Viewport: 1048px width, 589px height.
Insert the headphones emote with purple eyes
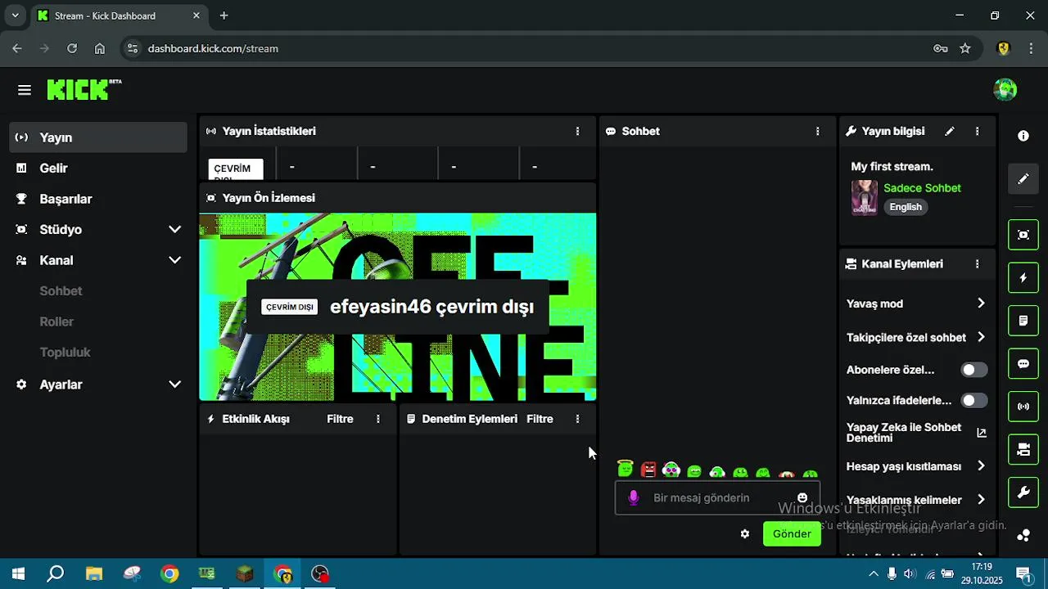tap(671, 470)
